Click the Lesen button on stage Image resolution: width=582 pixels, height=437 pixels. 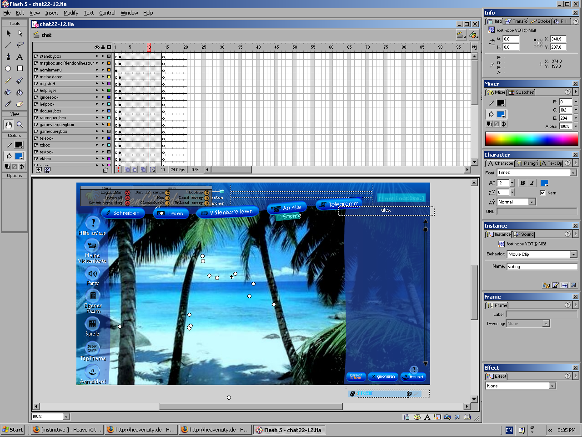[171, 213]
